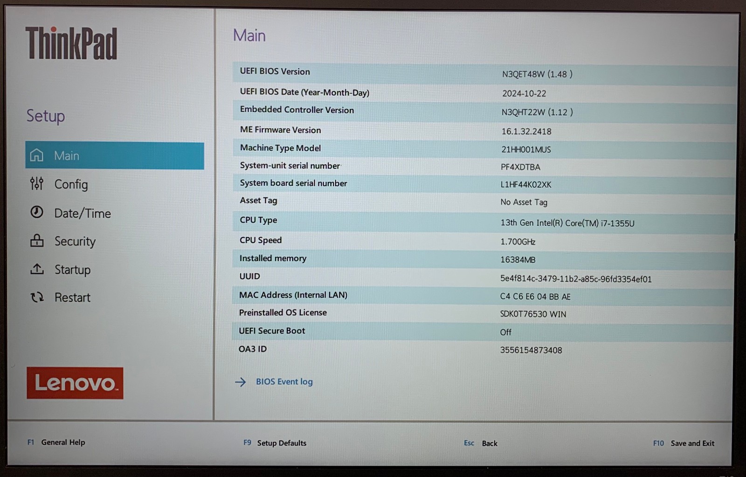Open the Startup menu
The width and height of the screenshot is (746, 477).
point(72,270)
